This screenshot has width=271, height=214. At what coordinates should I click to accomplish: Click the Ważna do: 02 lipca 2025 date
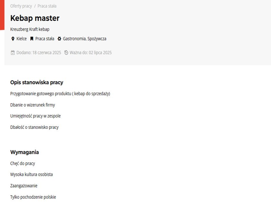pos(91,53)
